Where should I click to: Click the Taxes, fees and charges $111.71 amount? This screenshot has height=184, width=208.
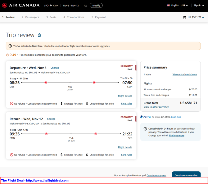click(x=193, y=95)
